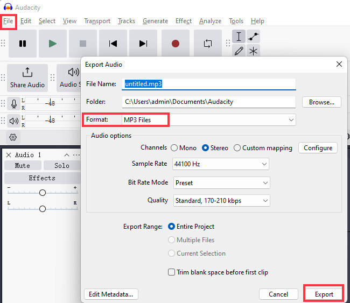Open the Analyze menu
The image size is (350, 303).
(210, 21)
